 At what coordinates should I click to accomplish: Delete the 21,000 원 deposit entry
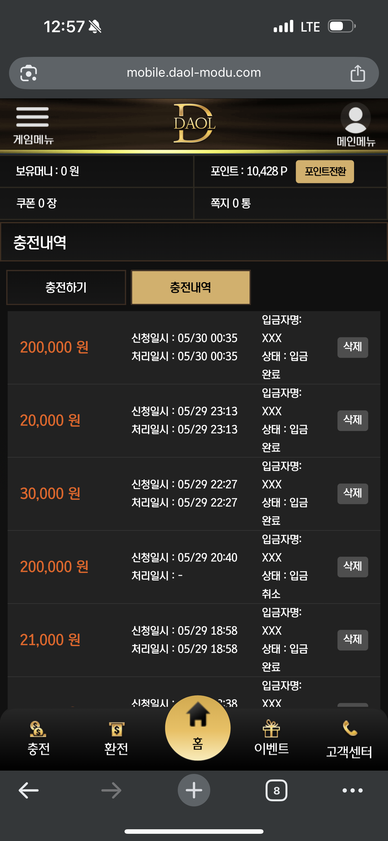[x=353, y=640]
